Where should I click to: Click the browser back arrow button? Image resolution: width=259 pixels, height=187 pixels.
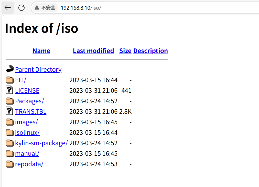point(8,8)
